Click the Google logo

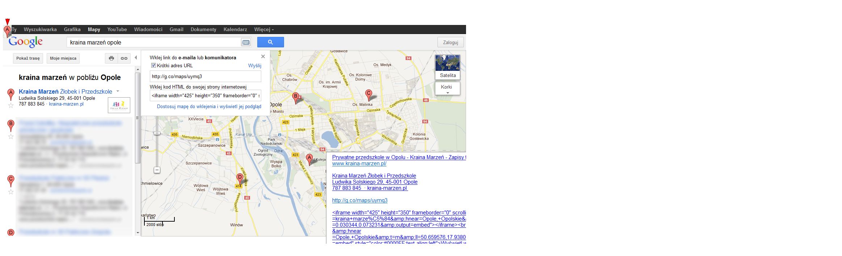tap(25, 42)
